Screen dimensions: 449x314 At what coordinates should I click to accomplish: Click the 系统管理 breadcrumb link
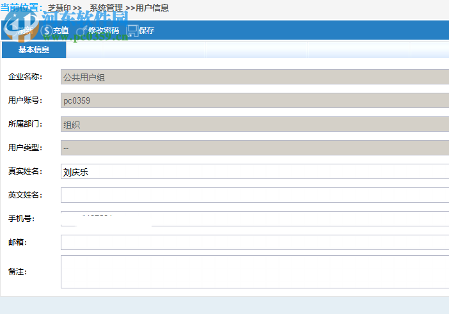(106, 8)
